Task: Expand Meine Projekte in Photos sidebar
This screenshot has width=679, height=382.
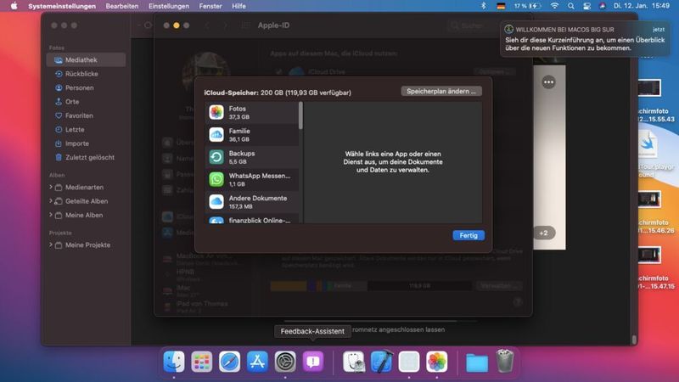Action: tap(51, 244)
